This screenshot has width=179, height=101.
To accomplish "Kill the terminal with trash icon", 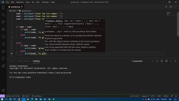I will 166,61.
